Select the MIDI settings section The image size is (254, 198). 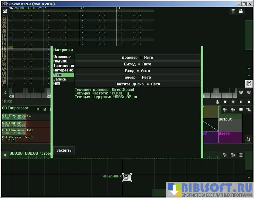(57, 84)
